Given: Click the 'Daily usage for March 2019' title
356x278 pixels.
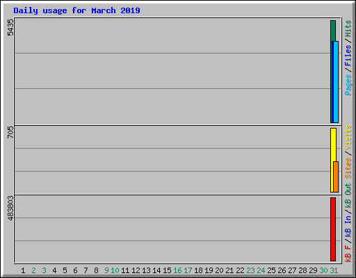Looking at the screenshot, I should 76,10.
